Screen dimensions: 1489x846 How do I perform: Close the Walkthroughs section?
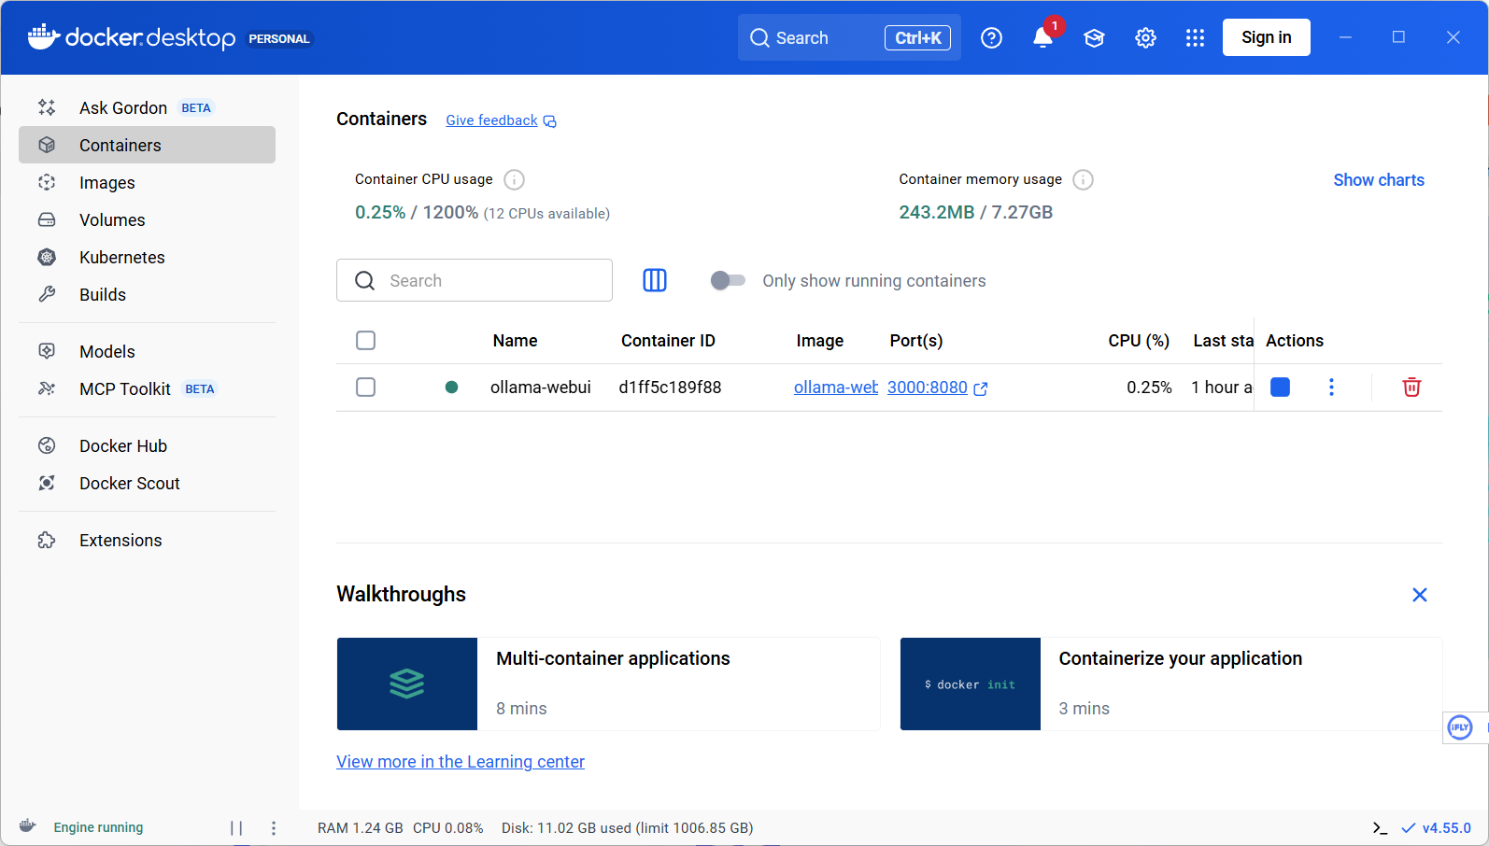click(x=1420, y=595)
